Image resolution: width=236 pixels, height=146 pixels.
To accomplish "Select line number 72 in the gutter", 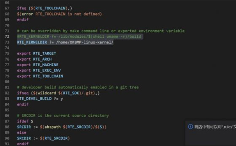I will pyautogui.click(x=7, y=37).
